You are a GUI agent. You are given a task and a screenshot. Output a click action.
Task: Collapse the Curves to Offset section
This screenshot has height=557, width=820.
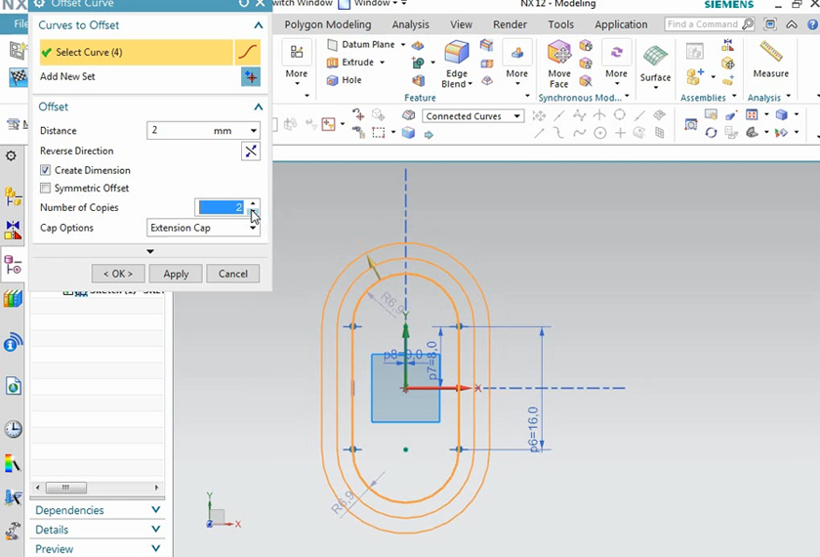point(258,25)
